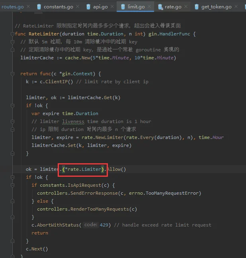Close the limit.go editor tab
246x258 pixels.
(149, 7)
